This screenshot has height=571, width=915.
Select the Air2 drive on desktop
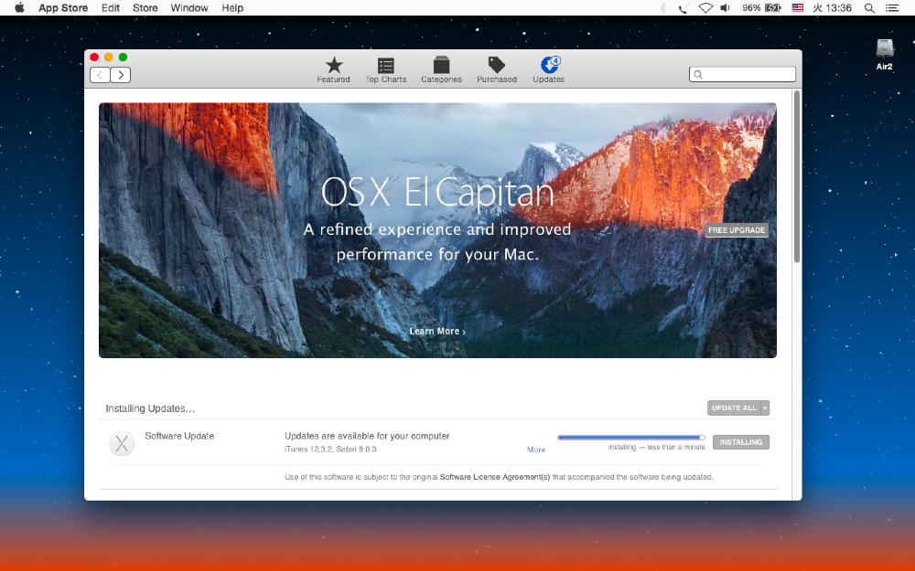pos(885,54)
